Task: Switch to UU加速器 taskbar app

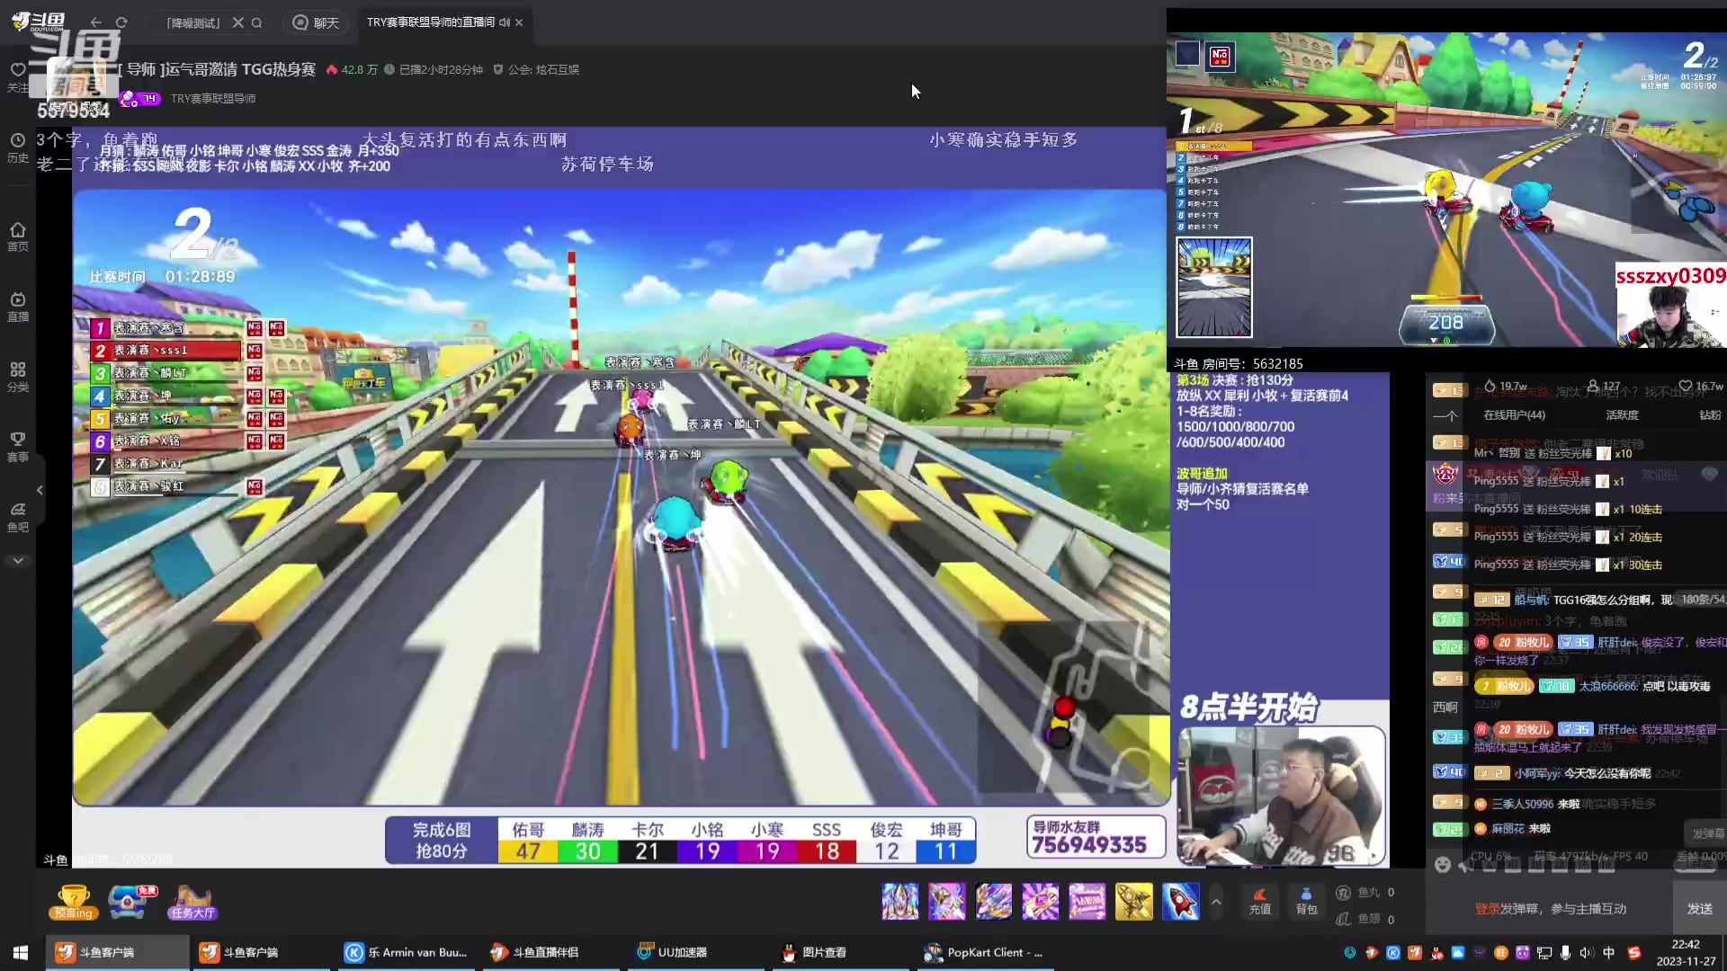Action: pos(694,952)
